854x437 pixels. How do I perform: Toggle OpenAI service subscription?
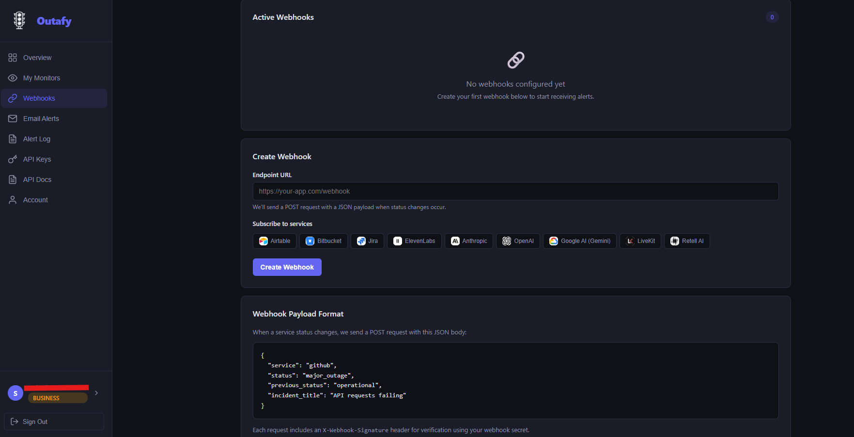pyautogui.click(x=518, y=241)
